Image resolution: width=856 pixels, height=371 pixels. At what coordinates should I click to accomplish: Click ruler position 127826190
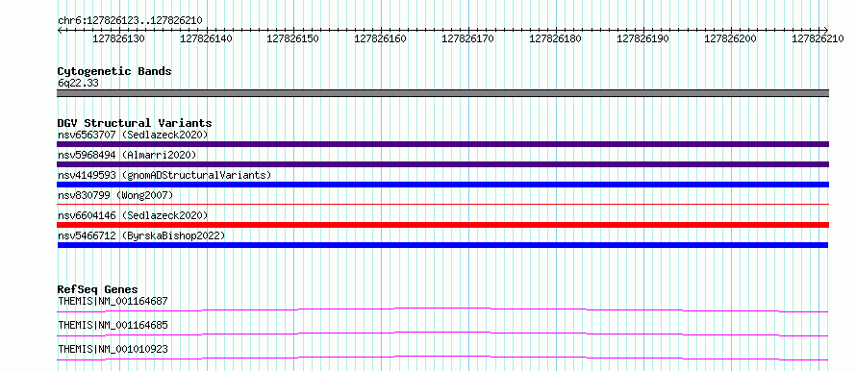coord(642,38)
